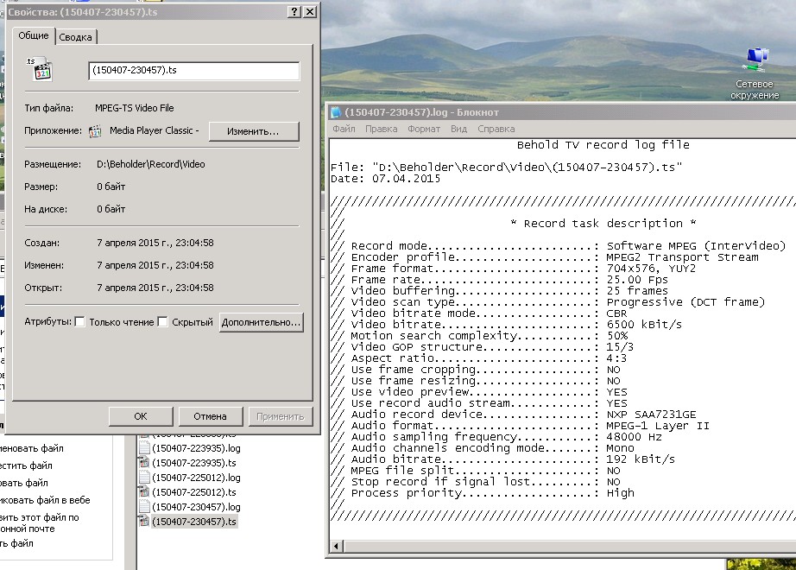Image resolution: width=796 pixels, height=570 pixels.
Task: Click the Notepad title bar icon
Action: pos(336,112)
